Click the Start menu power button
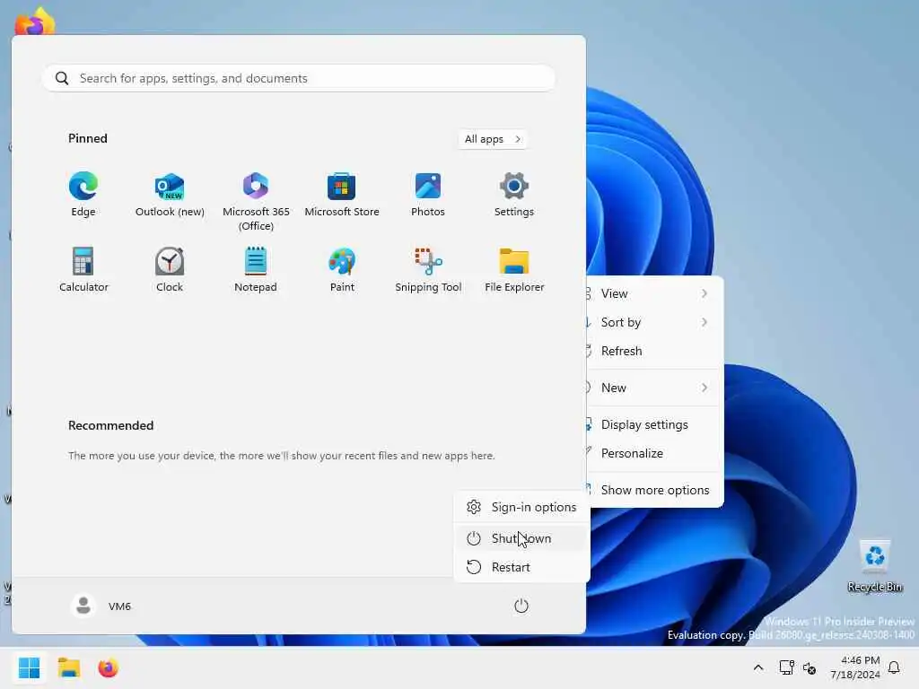This screenshot has width=919, height=689. [x=521, y=606]
